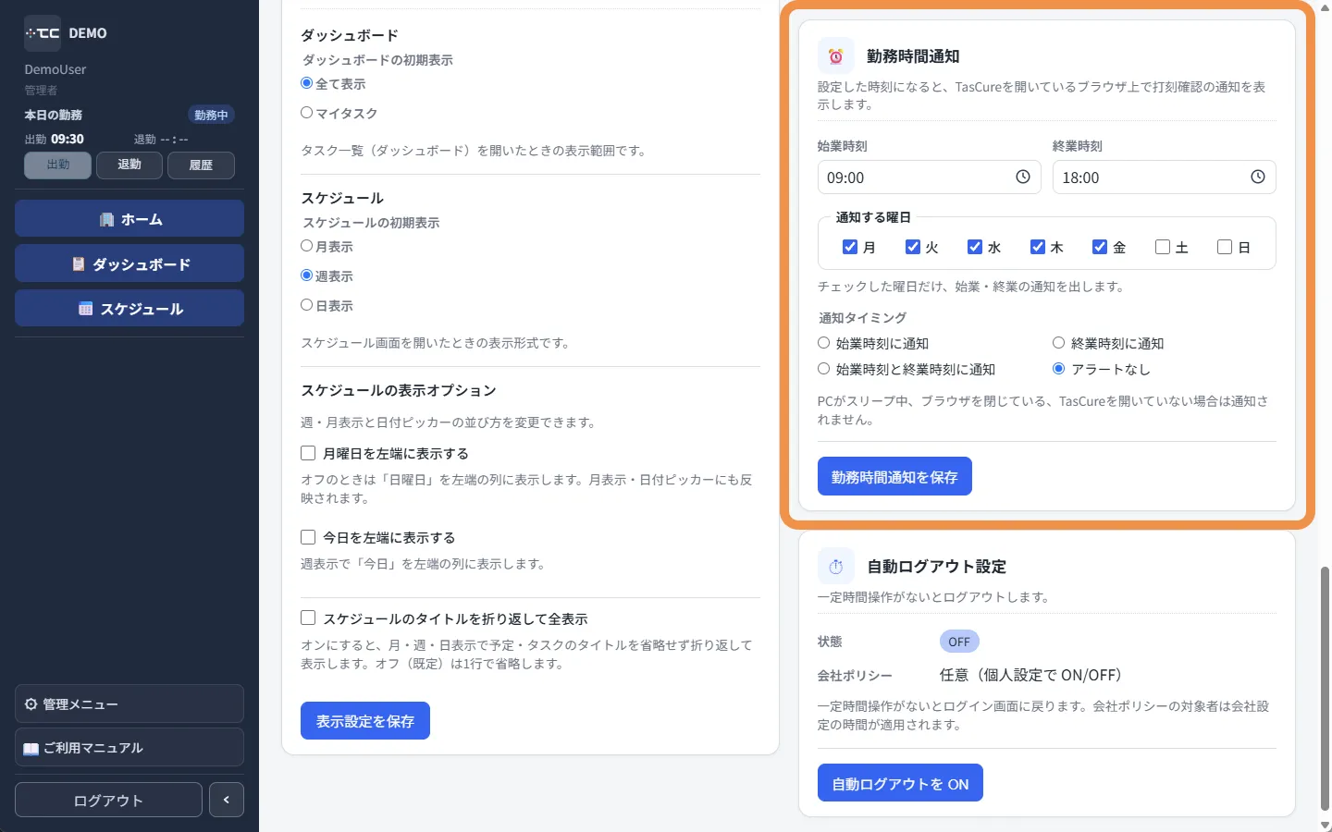Image resolution: width=1332 pixels, height=832 pixels.
Task: Open the clock picker in 始業時刻 field
Action: [1023, 177]
